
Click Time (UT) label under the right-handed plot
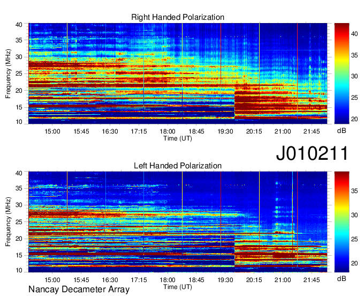tap(178, 138)
